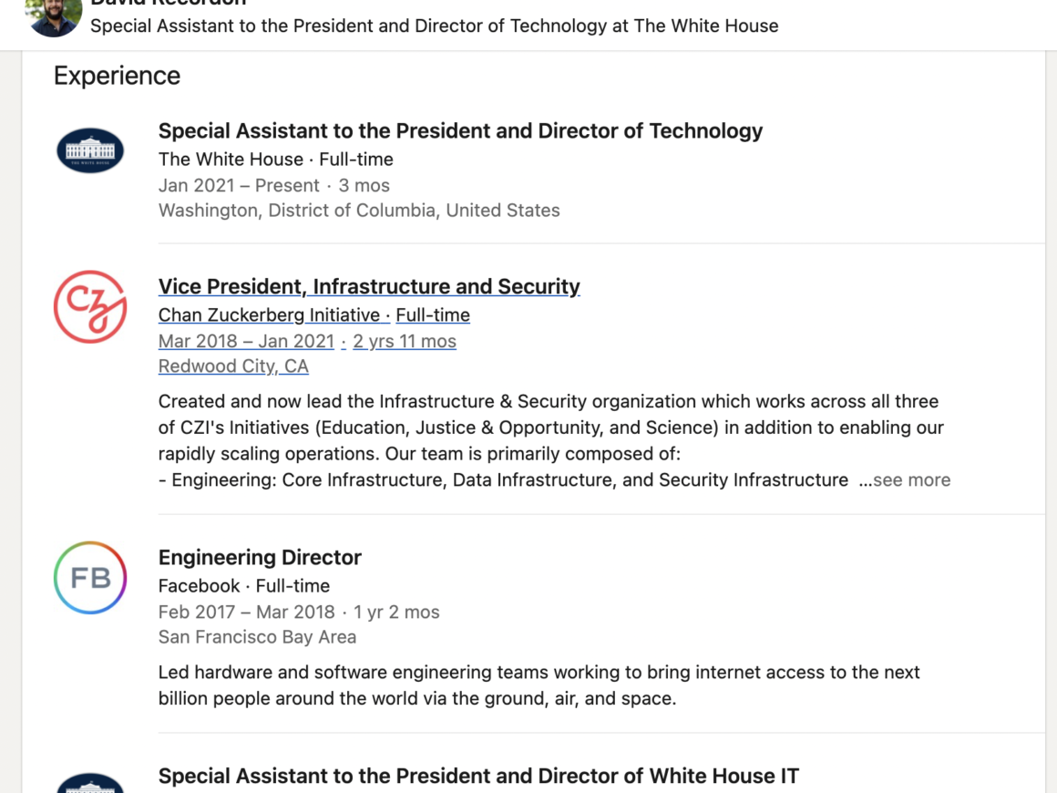Click Director of White House IT title

pyautogui.click(x=478, y=777)
